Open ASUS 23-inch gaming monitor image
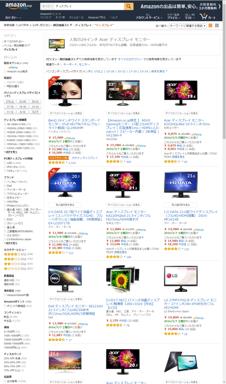The width and height of the screenshot is (226, 384). pos(123,93)
